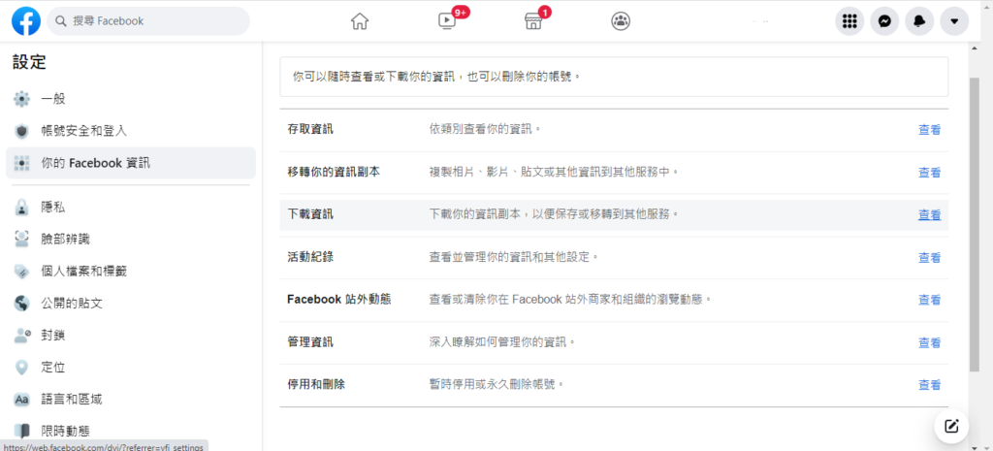
Task: Focus the 搜尋 Facebook search field
Action: click(x=148, y=21)
